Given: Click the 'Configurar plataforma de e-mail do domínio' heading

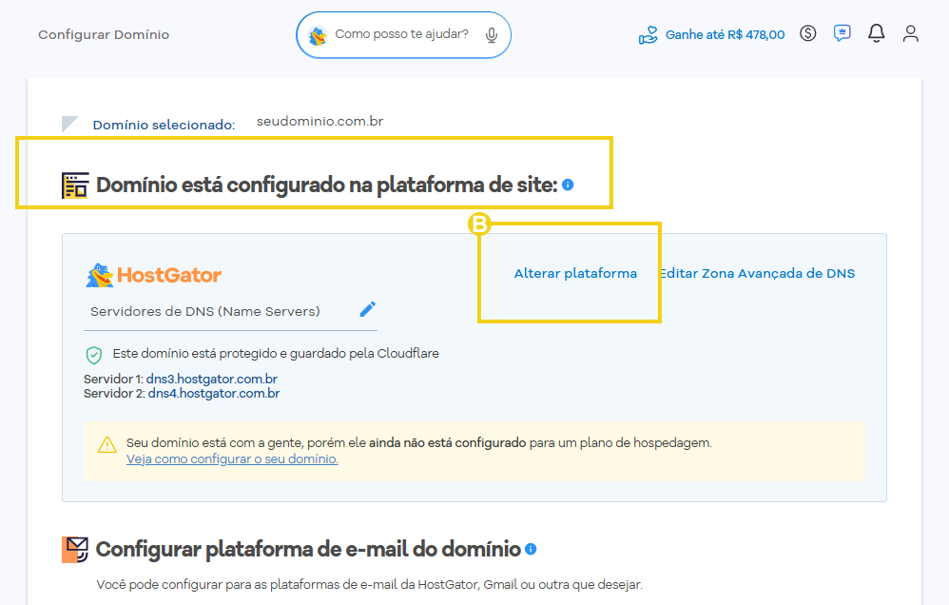Looking at the screenshot, I should tap(309, 549).
